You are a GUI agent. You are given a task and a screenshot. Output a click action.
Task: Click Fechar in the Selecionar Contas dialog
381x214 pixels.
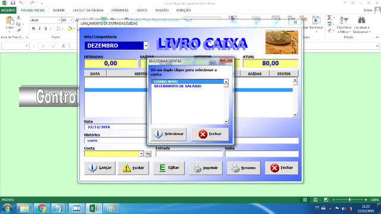click(210, 134)
